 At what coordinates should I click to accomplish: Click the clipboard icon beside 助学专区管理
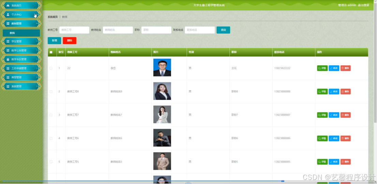pos(8,59)
